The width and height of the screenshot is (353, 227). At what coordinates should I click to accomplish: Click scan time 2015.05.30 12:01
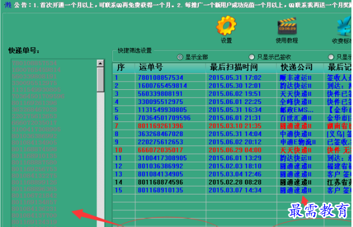tap(235, 86)
